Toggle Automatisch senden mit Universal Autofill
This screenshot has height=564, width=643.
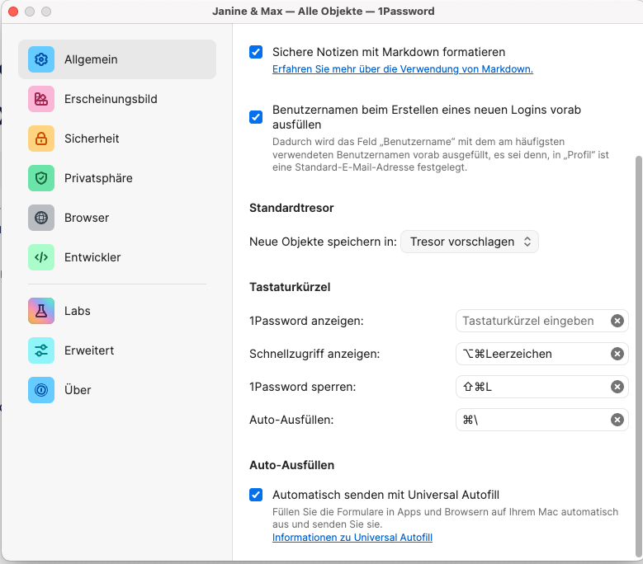(256, 495)
